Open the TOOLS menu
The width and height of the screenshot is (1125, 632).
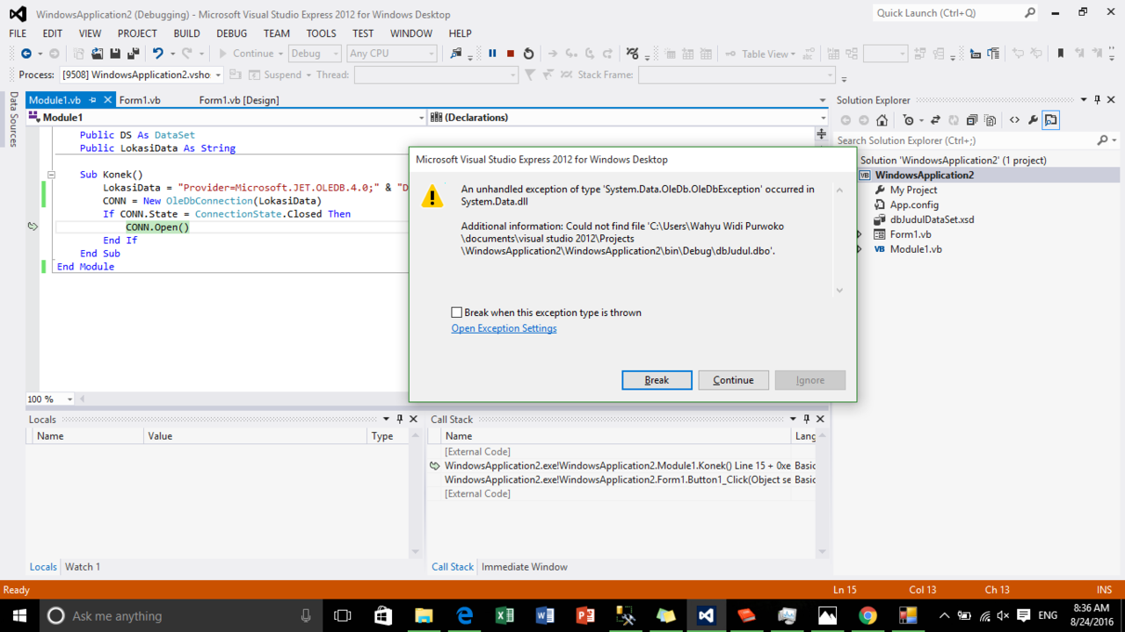tap(321, 33)
